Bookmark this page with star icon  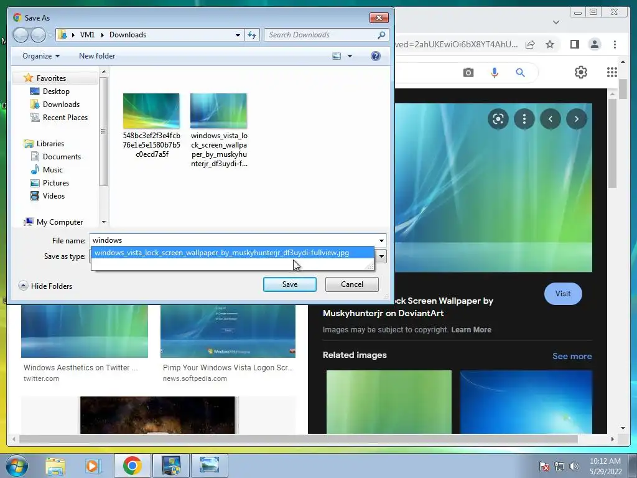(x=550, y=44)
